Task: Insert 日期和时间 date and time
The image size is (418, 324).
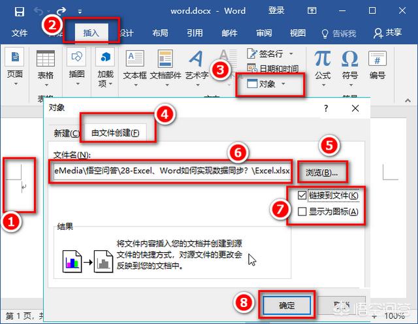Action: click(x=272, y=69)
